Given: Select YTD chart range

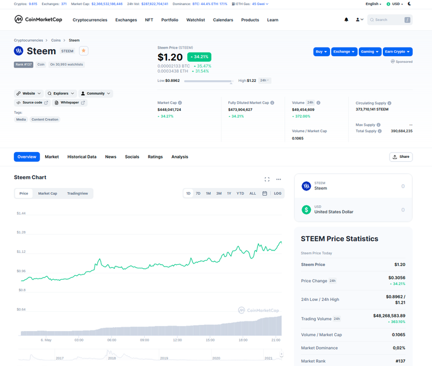Looking at the screenshot, I should [240, 193].
